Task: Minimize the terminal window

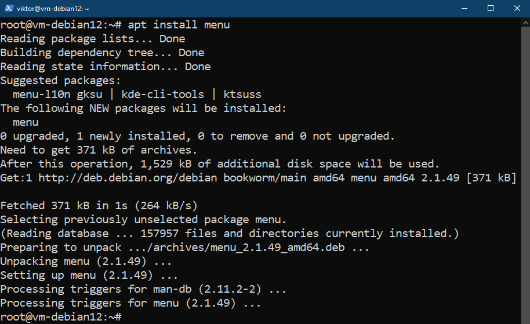Action: [x=464, y=9]
